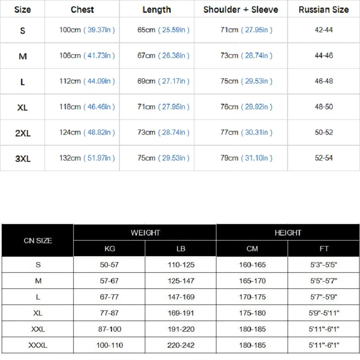
Task: Click the XXXL row in CN table
Action: [x=38, y=345]
